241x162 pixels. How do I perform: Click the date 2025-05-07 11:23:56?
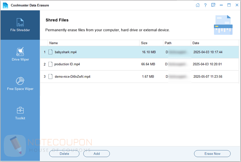point(208,77)
